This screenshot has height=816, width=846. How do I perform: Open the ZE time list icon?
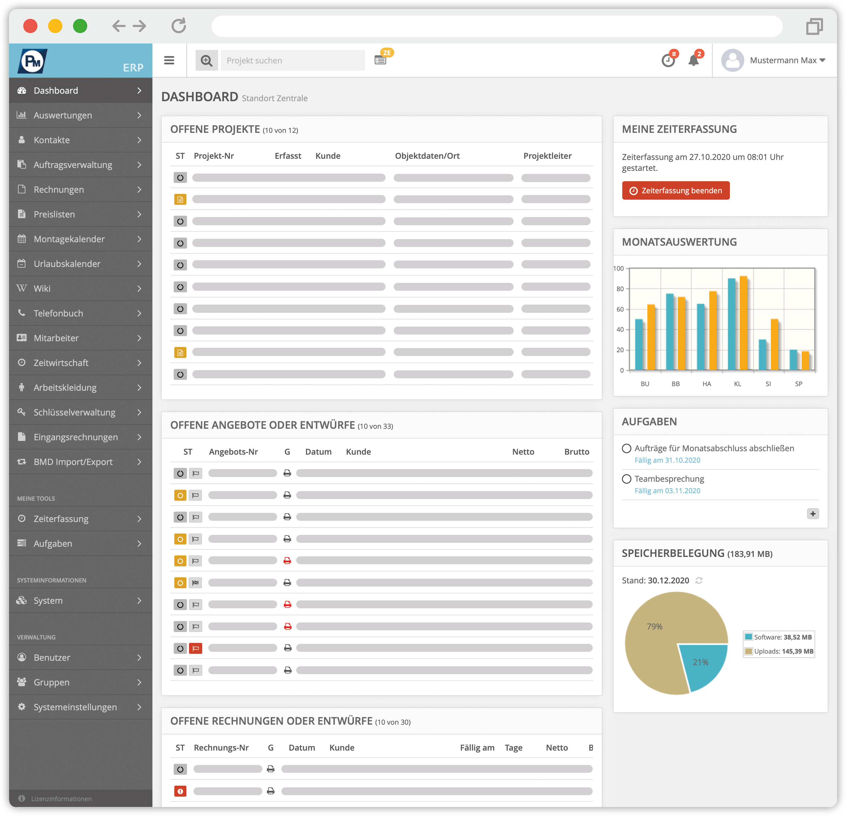coord(381,60)
